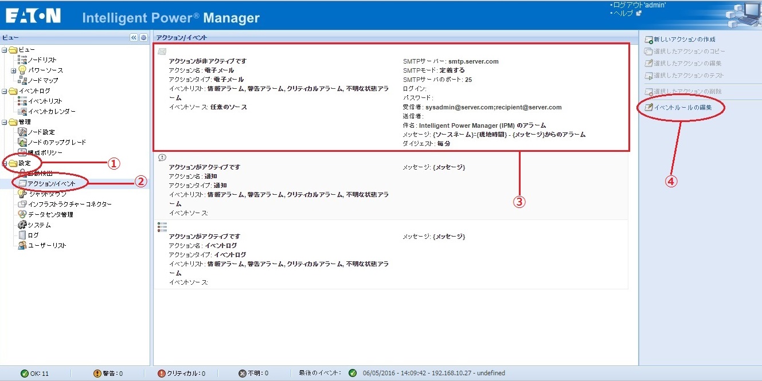Click the イベントソース: 任意のソース text

click(208, 107)
